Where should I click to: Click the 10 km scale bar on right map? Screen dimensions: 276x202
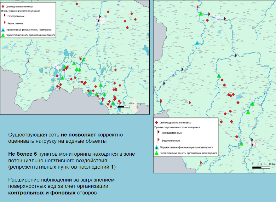coord(261,167)
